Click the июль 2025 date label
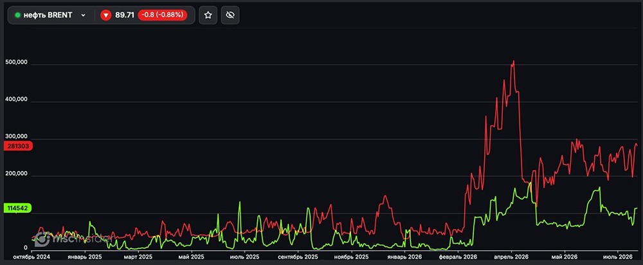Image resolution: width=643 pixels, height=265 pixels. pyautogui.click(x=245, y=257)
